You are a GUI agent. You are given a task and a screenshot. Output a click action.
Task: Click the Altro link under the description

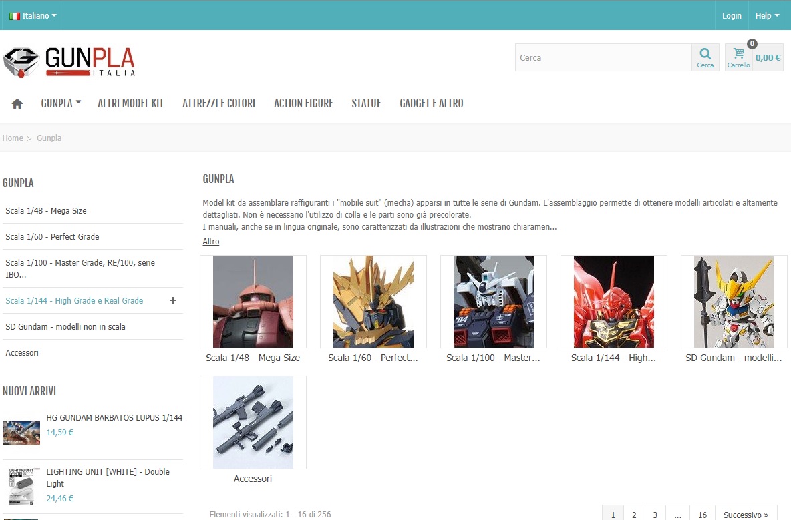(x=210, y=241)
